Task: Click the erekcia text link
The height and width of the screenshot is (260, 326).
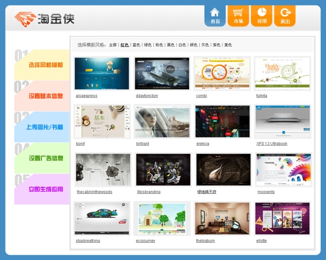Action: 203,144
